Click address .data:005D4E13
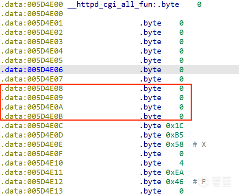The width and height of the screenshot is (239, 196). click(32, 191)
